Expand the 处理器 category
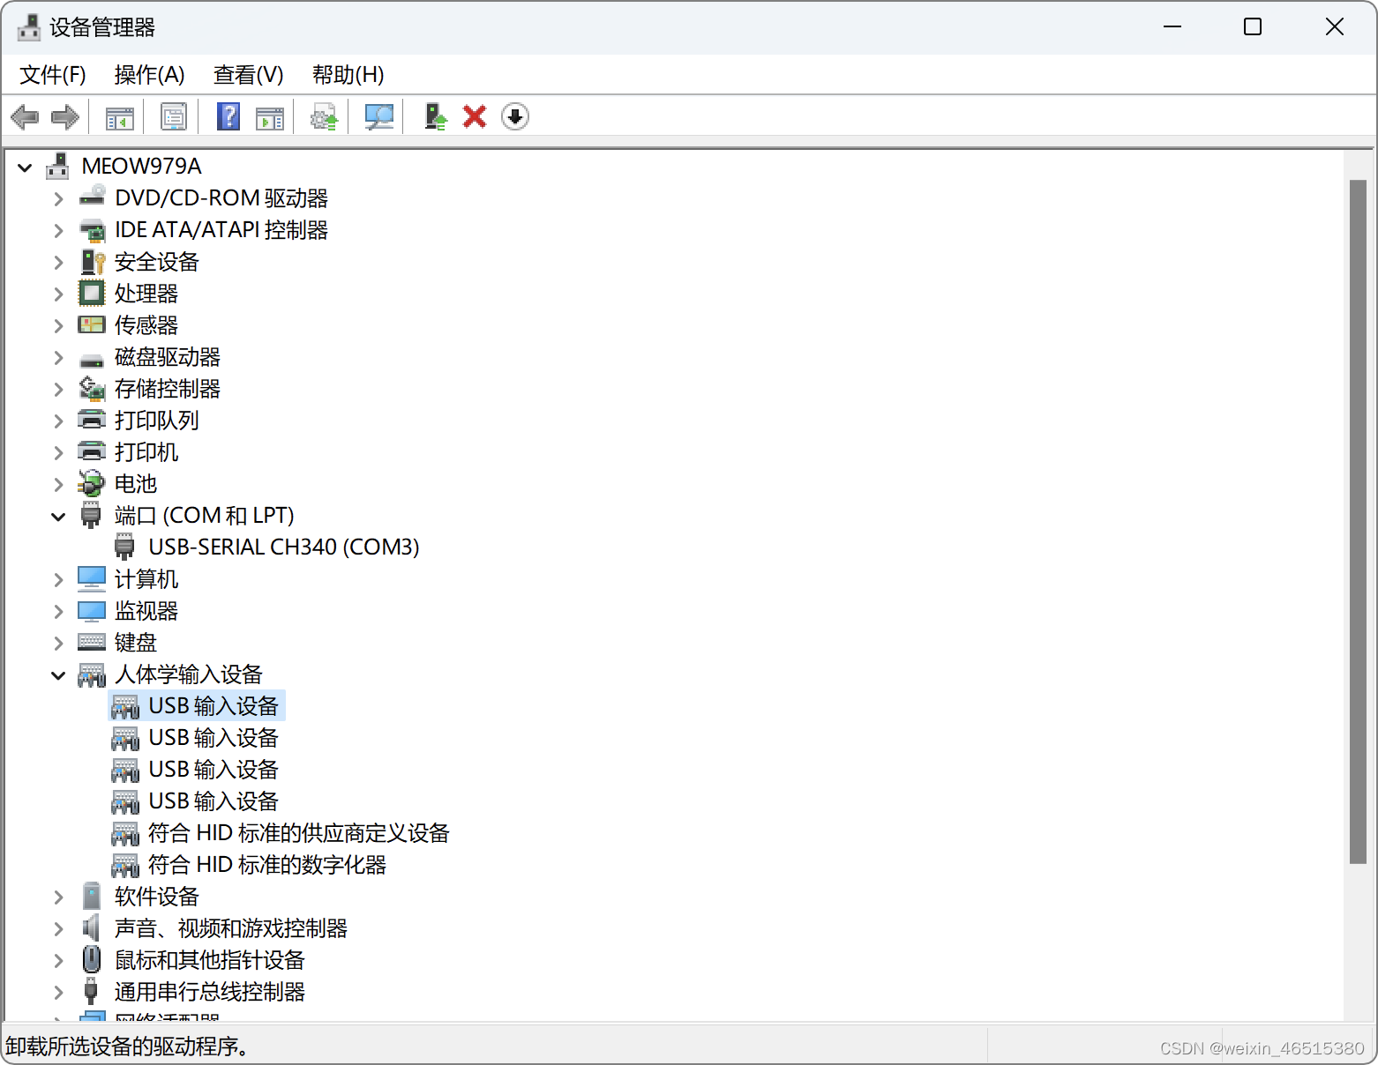This screenshot has height=1065, width=1378. tap(58, 293)
